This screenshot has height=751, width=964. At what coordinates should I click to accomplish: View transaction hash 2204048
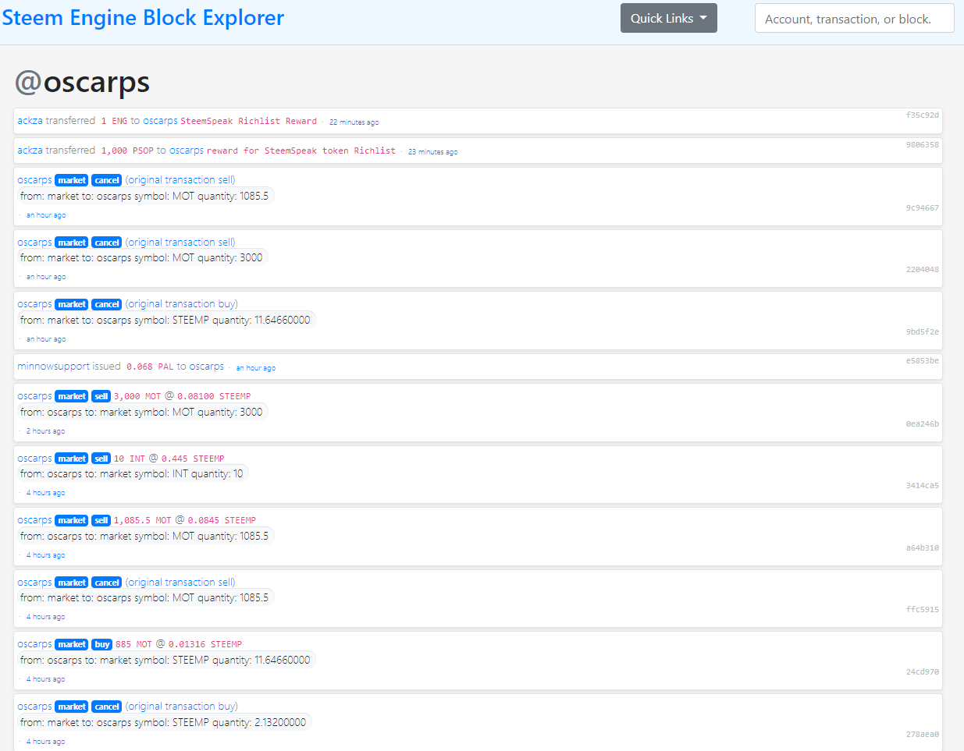click(923, 270)
